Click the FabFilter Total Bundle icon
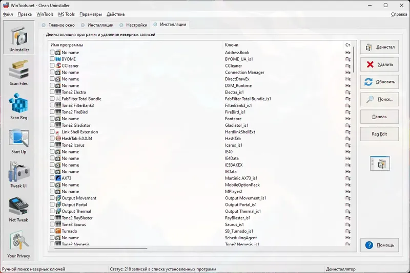 pyautogui.click(x=58, y=99)
